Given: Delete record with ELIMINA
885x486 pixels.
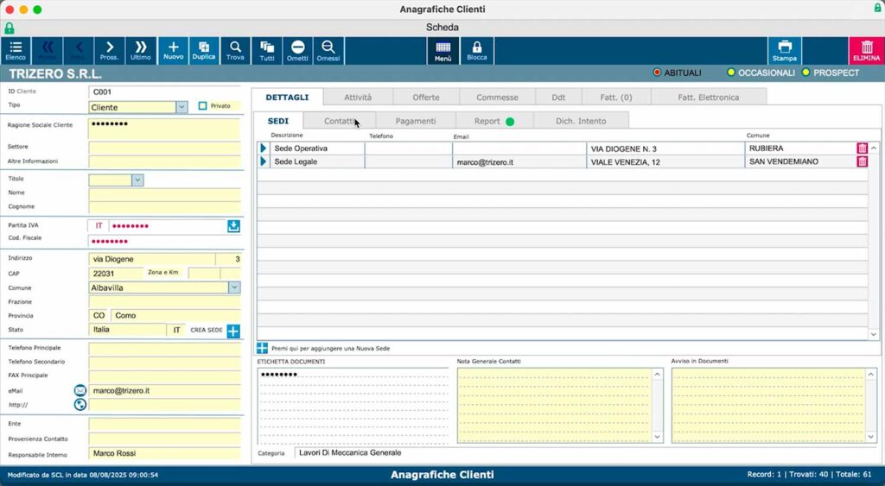Looking at the screenshot, I should point(866,51).
